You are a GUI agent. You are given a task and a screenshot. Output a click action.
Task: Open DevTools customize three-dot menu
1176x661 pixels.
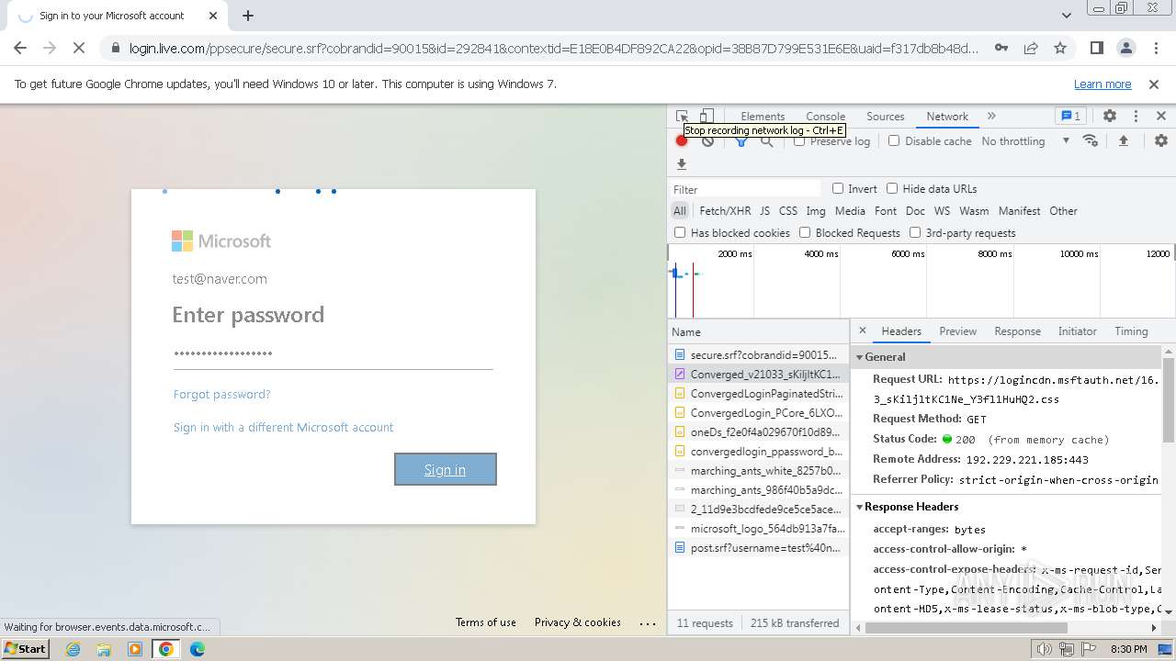(1136, 117)
